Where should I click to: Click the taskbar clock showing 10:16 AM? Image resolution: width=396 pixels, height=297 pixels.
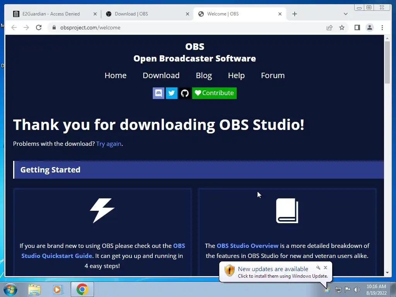[376, 290]
